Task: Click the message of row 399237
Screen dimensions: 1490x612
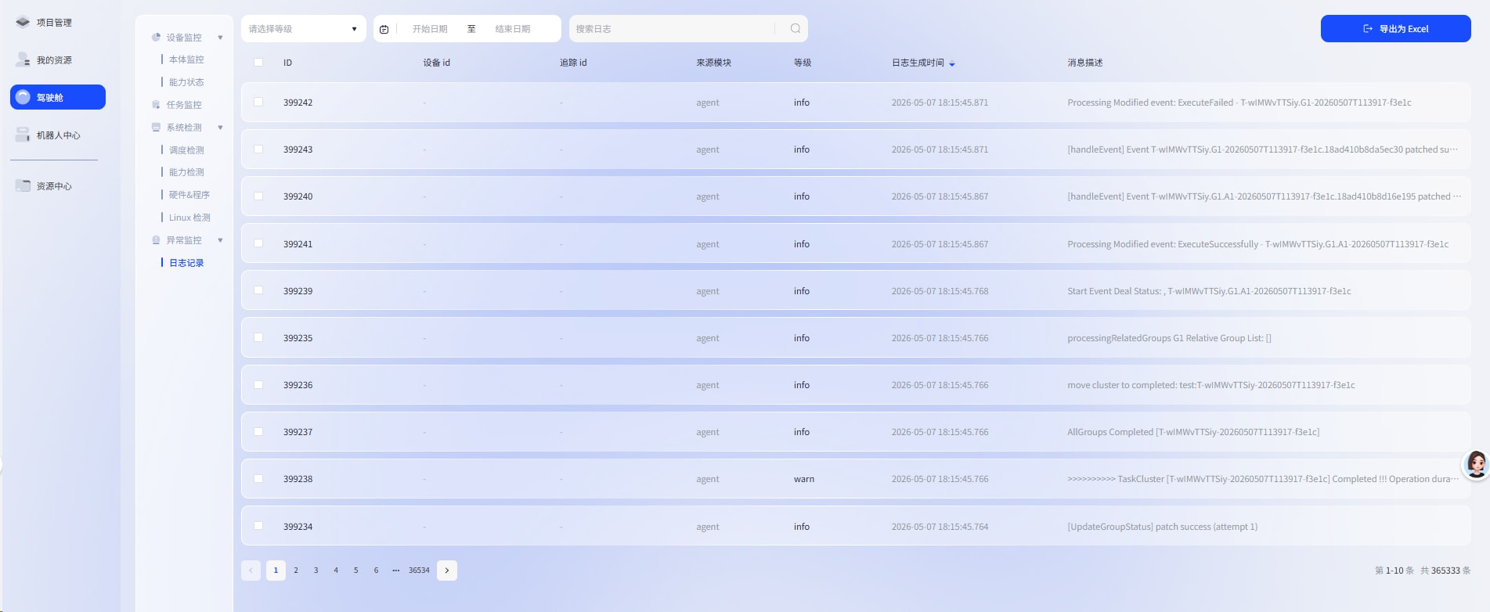Action: click(1193, 431)
